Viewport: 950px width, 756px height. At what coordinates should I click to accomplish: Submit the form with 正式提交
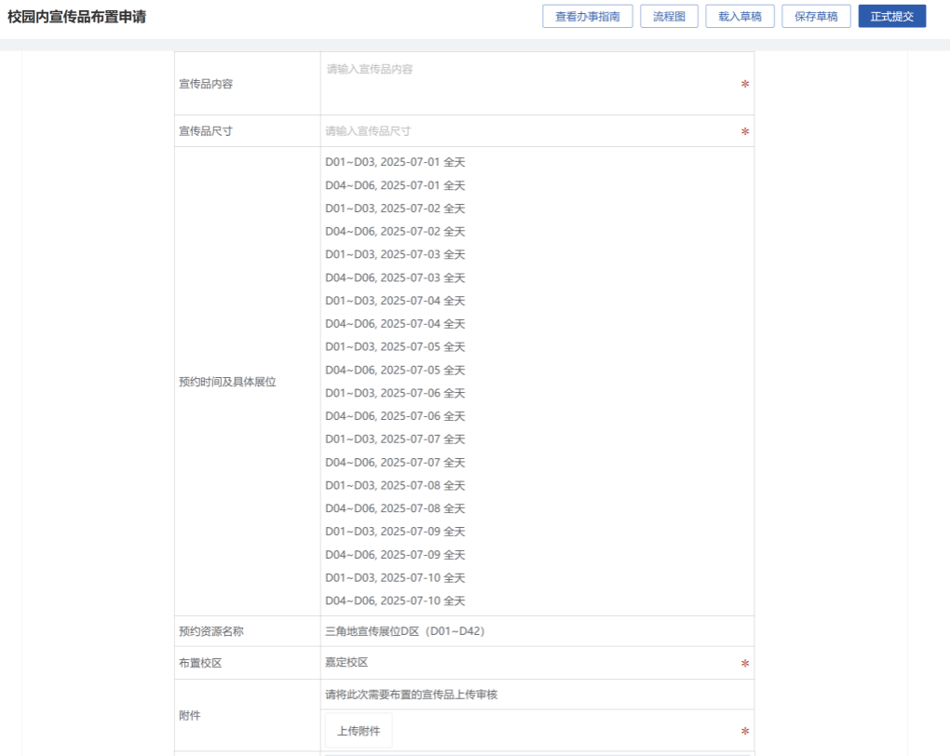coord(891,17)
